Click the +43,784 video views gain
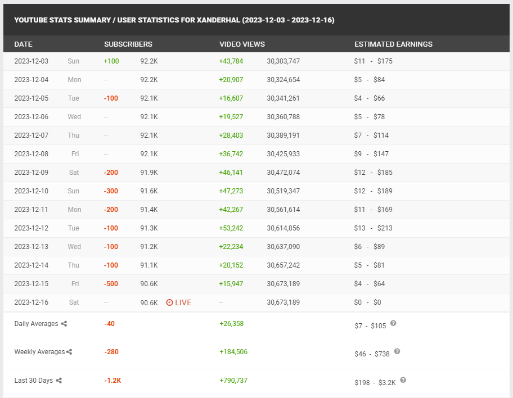Viewport: 513px width, 398px height. [231, 61]
